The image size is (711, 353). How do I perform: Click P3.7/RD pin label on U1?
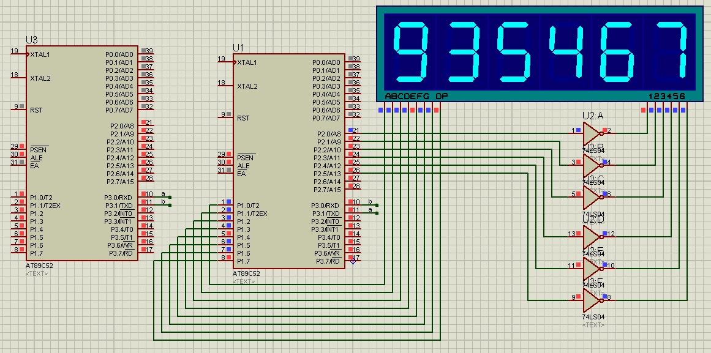tap(328, 261)
